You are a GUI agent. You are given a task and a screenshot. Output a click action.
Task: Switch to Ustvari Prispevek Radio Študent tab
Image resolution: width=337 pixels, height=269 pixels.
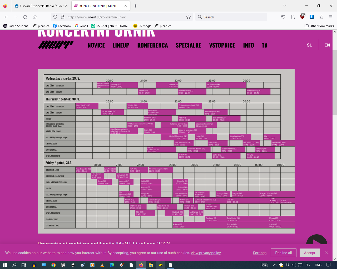tap(41, 6)
